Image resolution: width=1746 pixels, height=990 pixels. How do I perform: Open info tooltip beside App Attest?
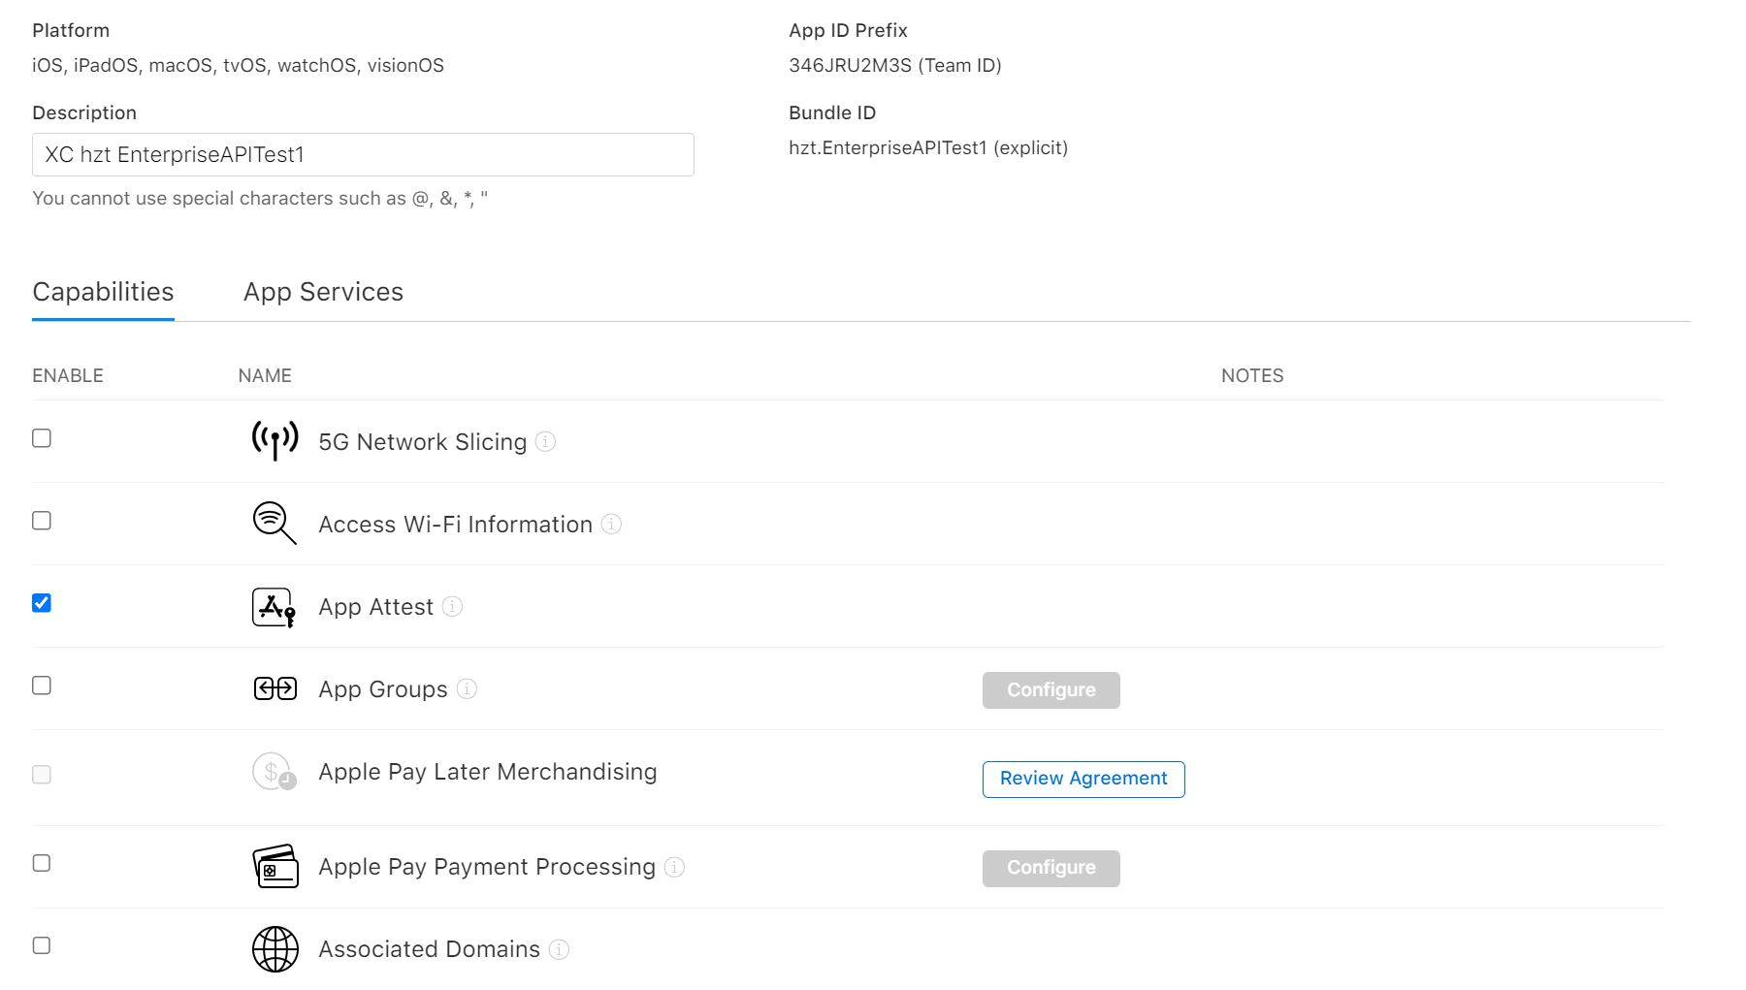[453, 606]
